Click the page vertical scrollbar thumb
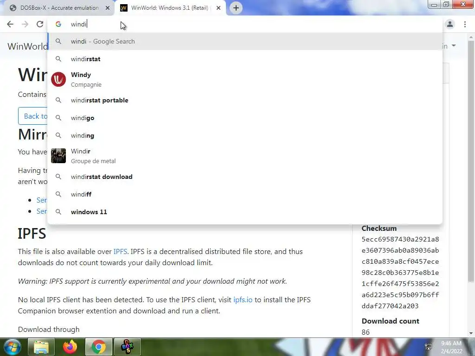 point(471,162)
